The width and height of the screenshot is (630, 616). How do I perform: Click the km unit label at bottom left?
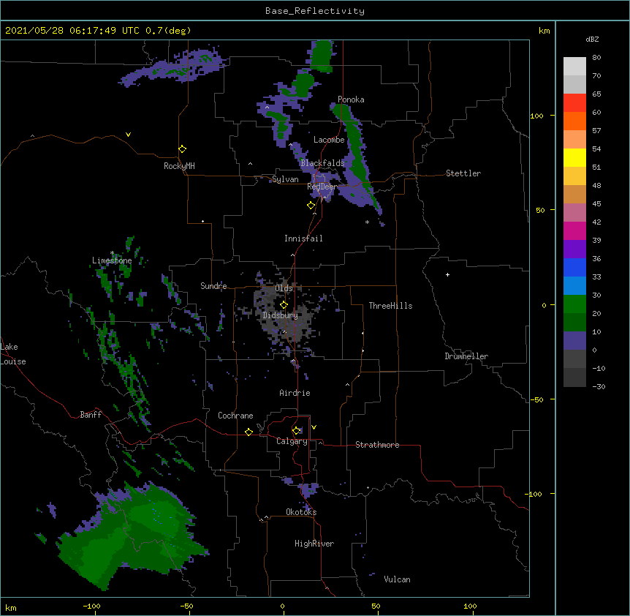coord(11,608)
